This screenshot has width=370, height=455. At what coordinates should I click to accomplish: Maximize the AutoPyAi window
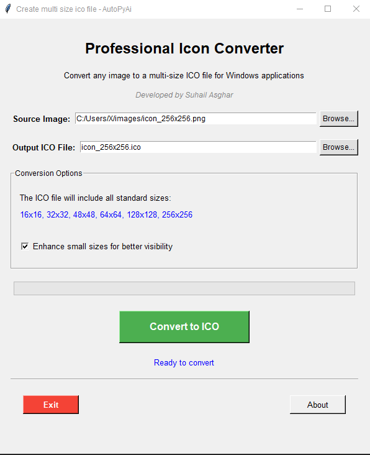pyautogui.click(x=328, y=9)
